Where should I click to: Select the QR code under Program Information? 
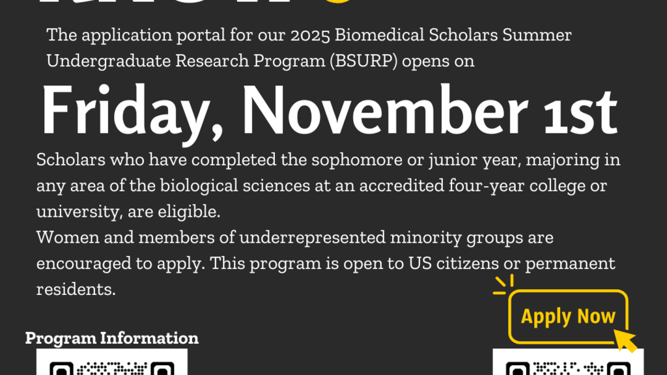111,363
